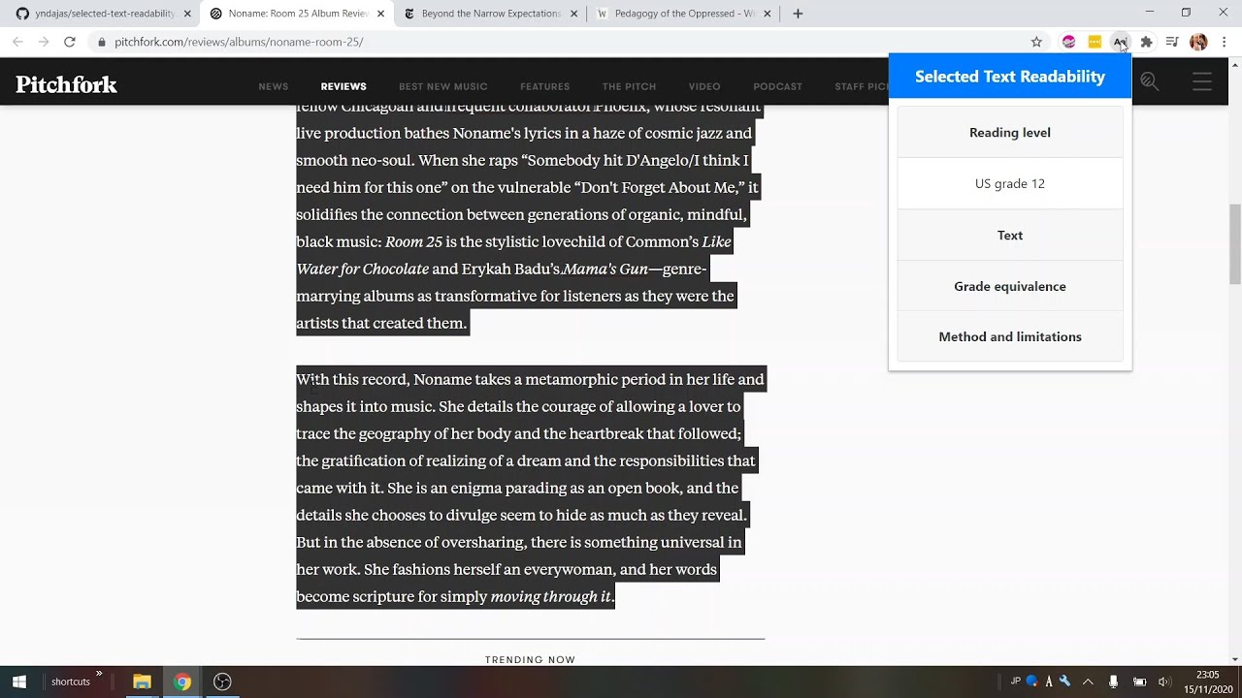Click the battery tray icon
Screen dimensions: 1242x698
point(1139,682)
